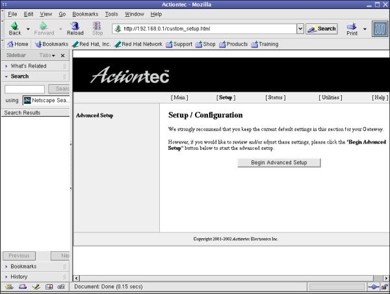Click the security padlock icon
Screen dimensions: 390x294
point(385,287)
